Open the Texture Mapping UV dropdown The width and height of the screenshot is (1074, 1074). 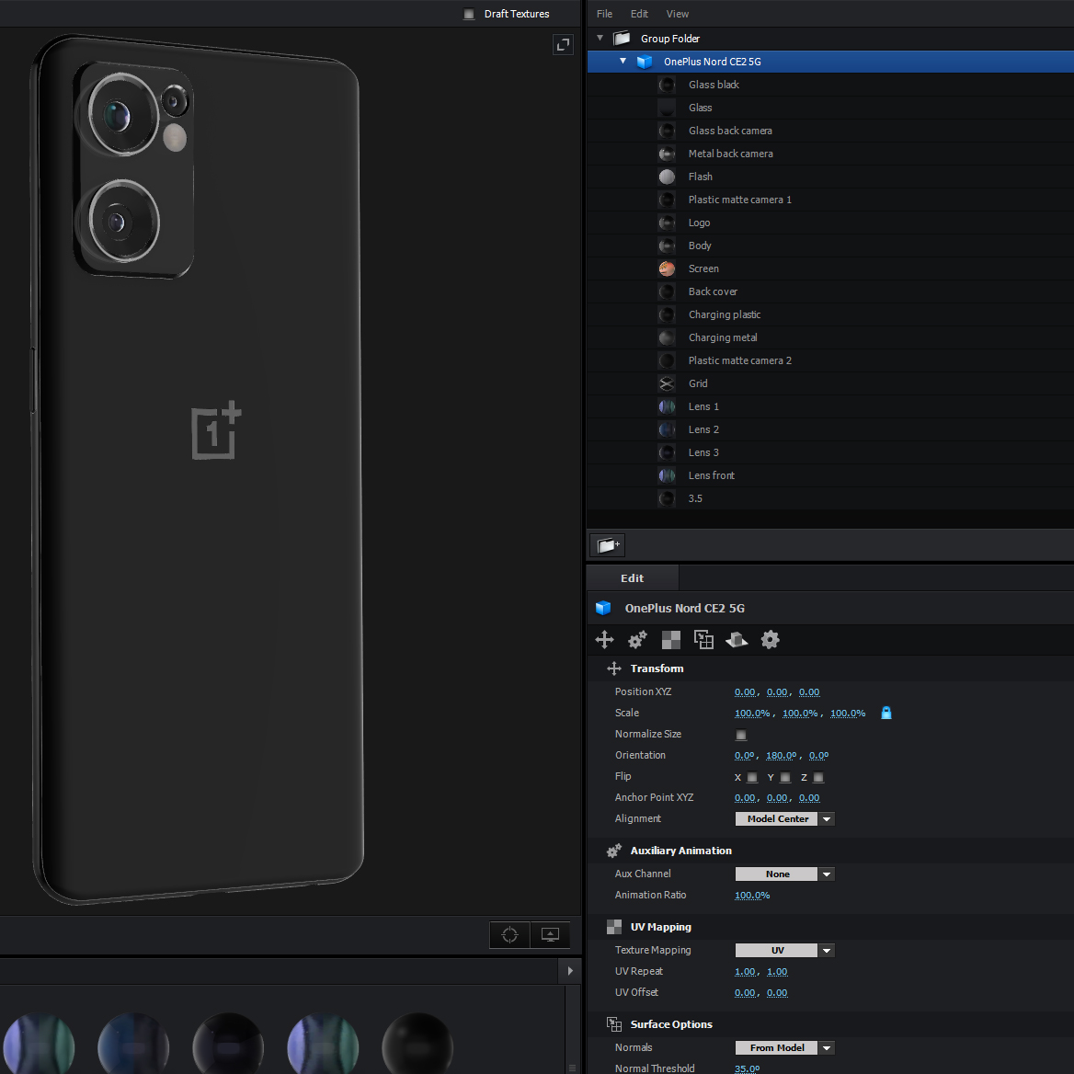[784, 950]
